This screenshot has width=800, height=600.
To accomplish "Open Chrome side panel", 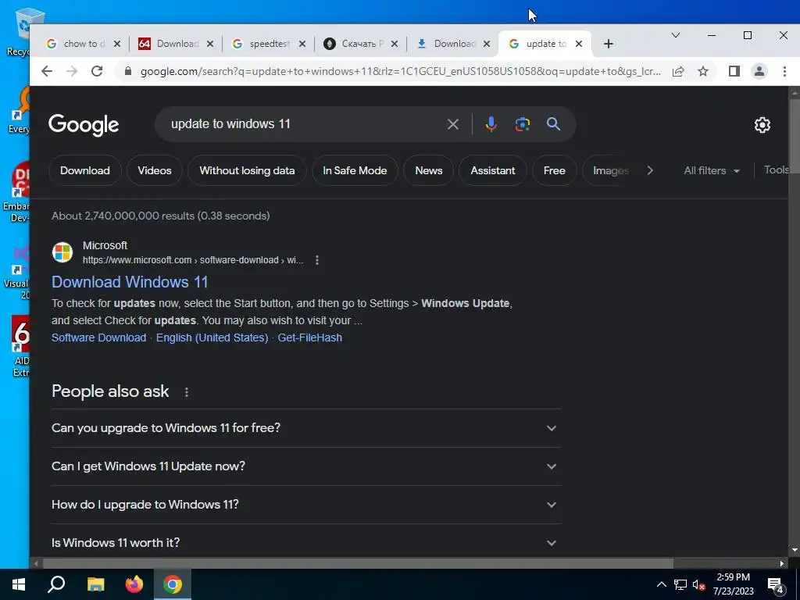I will pos(734,71).
